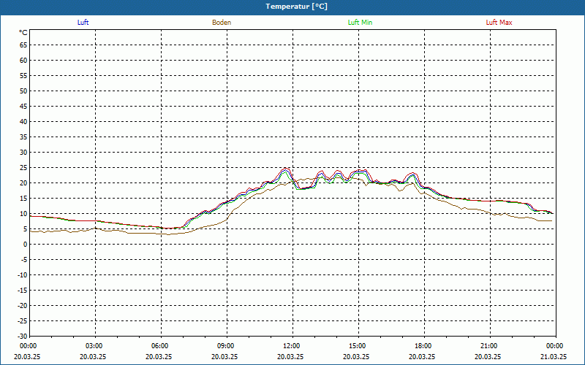Select the 25 y-axis value
This screenshot has width=585, height=365.
tap(23, 168)
